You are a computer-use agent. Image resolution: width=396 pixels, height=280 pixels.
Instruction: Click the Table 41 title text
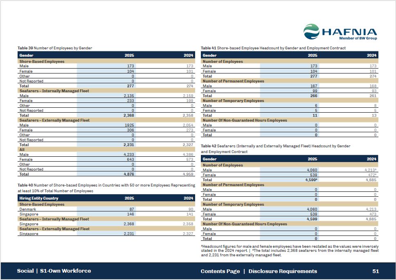click(273, 48)
